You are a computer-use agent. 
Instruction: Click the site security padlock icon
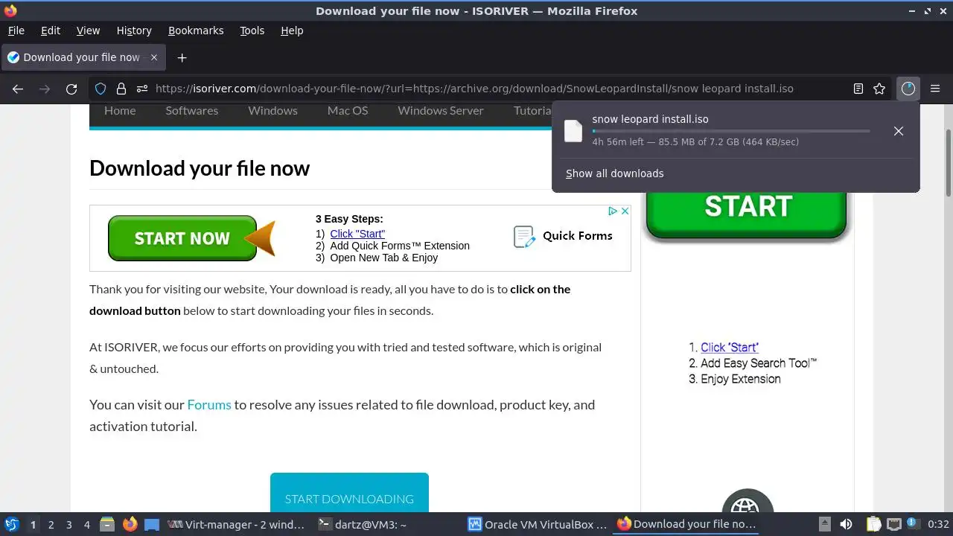coord(121,89)
